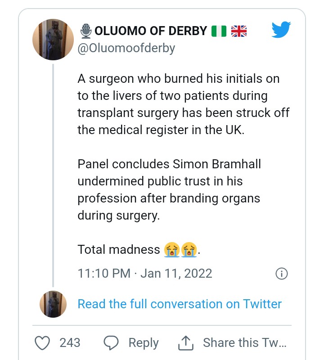The image size is (324, 360).
Task: Click the speech bubble reply icon
Action: click(x=111, y=343)
